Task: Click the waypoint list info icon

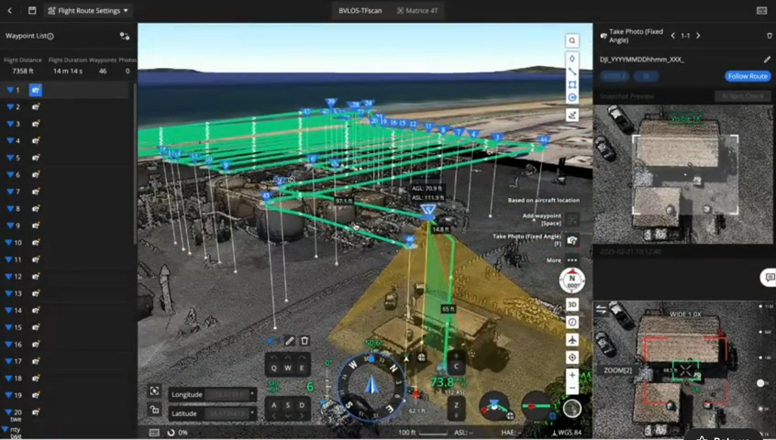Action: (x=50, y=37)
